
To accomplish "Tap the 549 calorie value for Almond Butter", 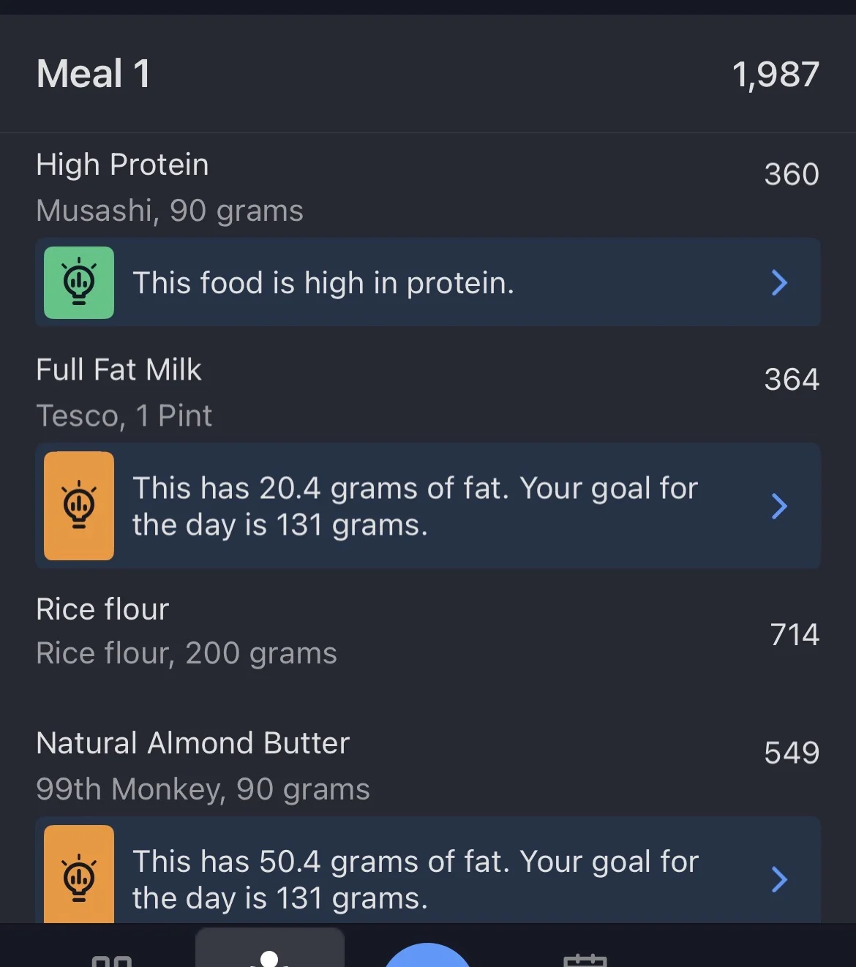I will point(792,753).
